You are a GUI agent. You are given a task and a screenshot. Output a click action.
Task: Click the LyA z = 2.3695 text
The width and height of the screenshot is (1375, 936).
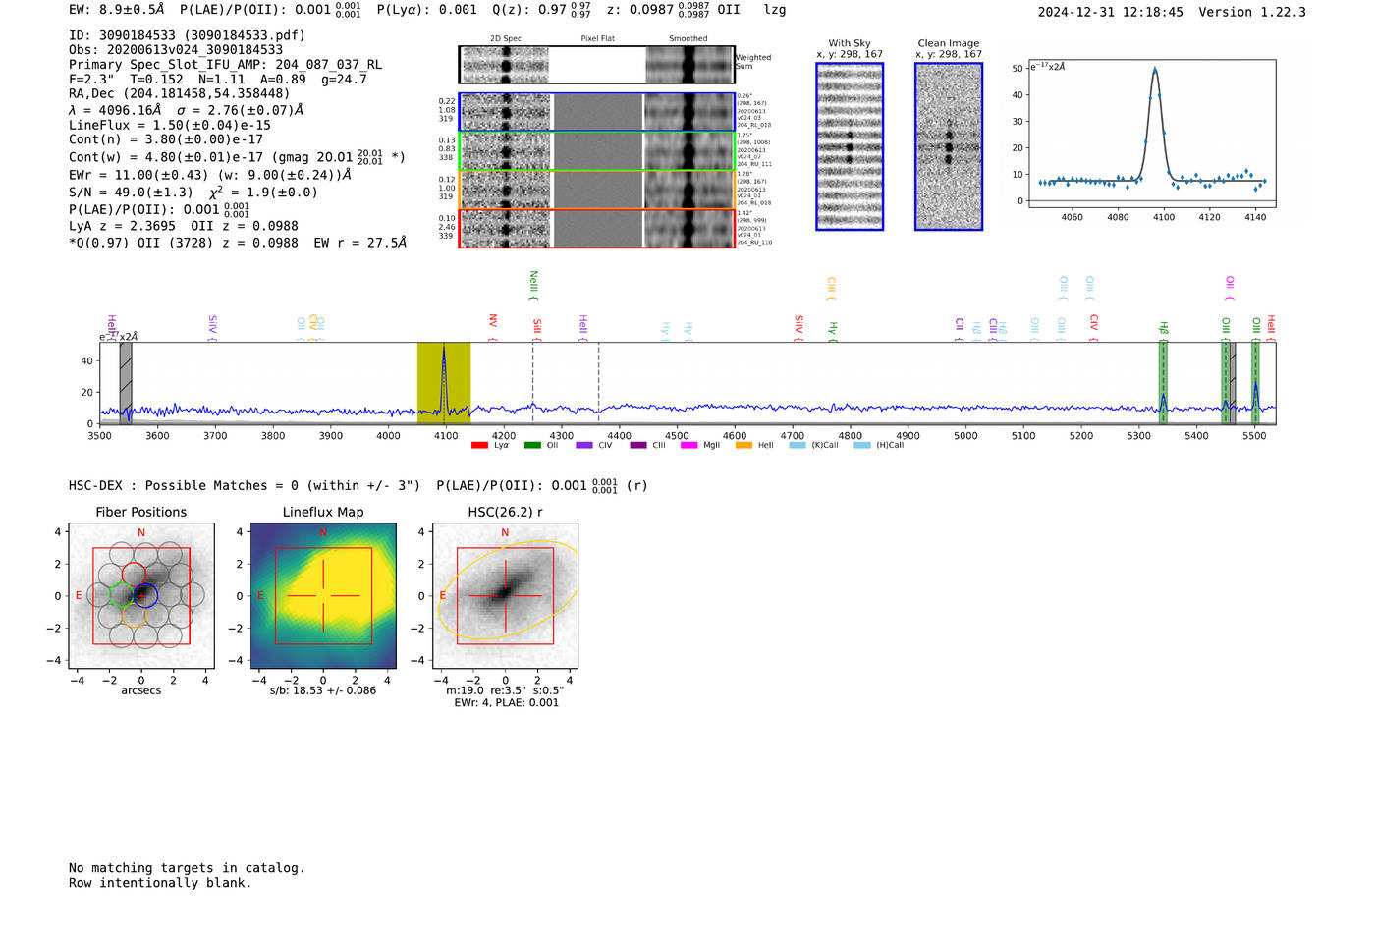coord(123,226)
